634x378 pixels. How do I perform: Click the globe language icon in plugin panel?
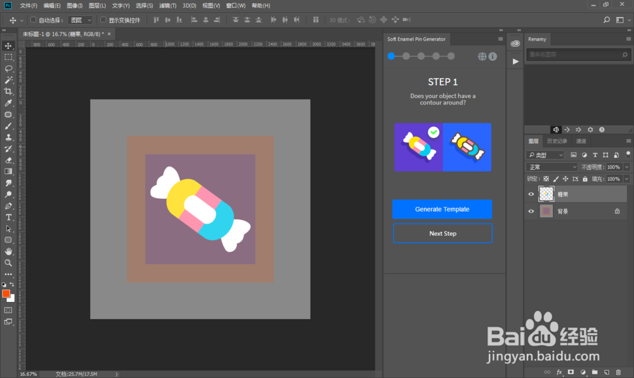click(482, 56)
